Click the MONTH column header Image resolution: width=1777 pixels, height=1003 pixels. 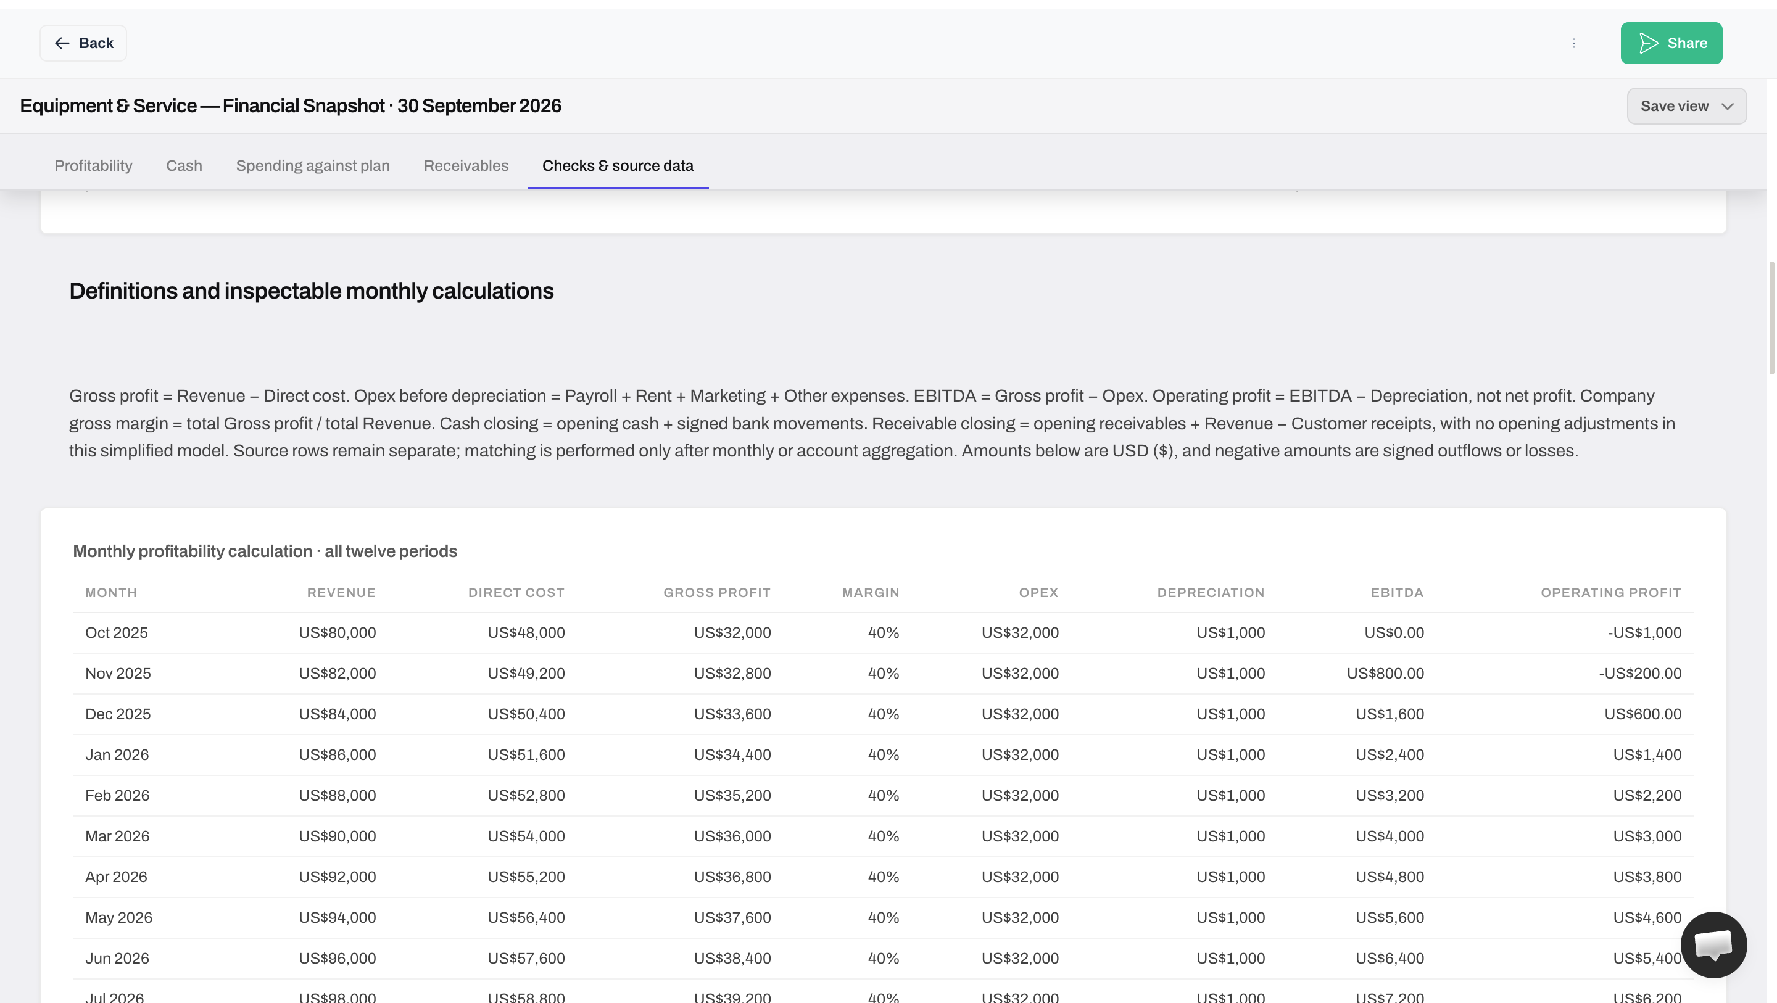pyautogui.click(x=111, y=593)
